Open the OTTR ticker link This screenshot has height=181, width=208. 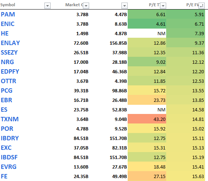coord(8,81)
